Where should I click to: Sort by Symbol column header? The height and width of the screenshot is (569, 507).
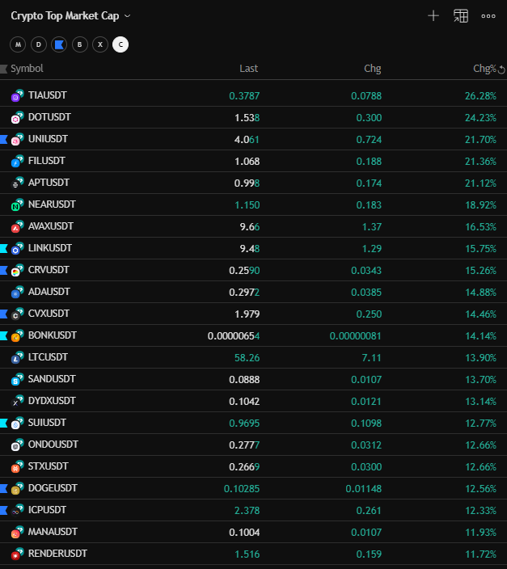point(27,69)
